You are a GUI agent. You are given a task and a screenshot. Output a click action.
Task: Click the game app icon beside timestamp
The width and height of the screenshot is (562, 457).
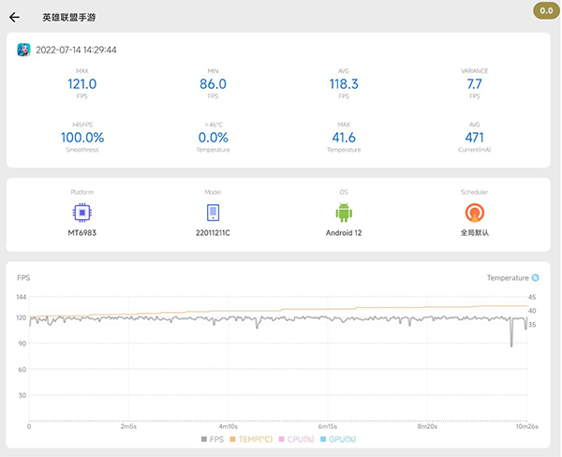coord(24,51)
